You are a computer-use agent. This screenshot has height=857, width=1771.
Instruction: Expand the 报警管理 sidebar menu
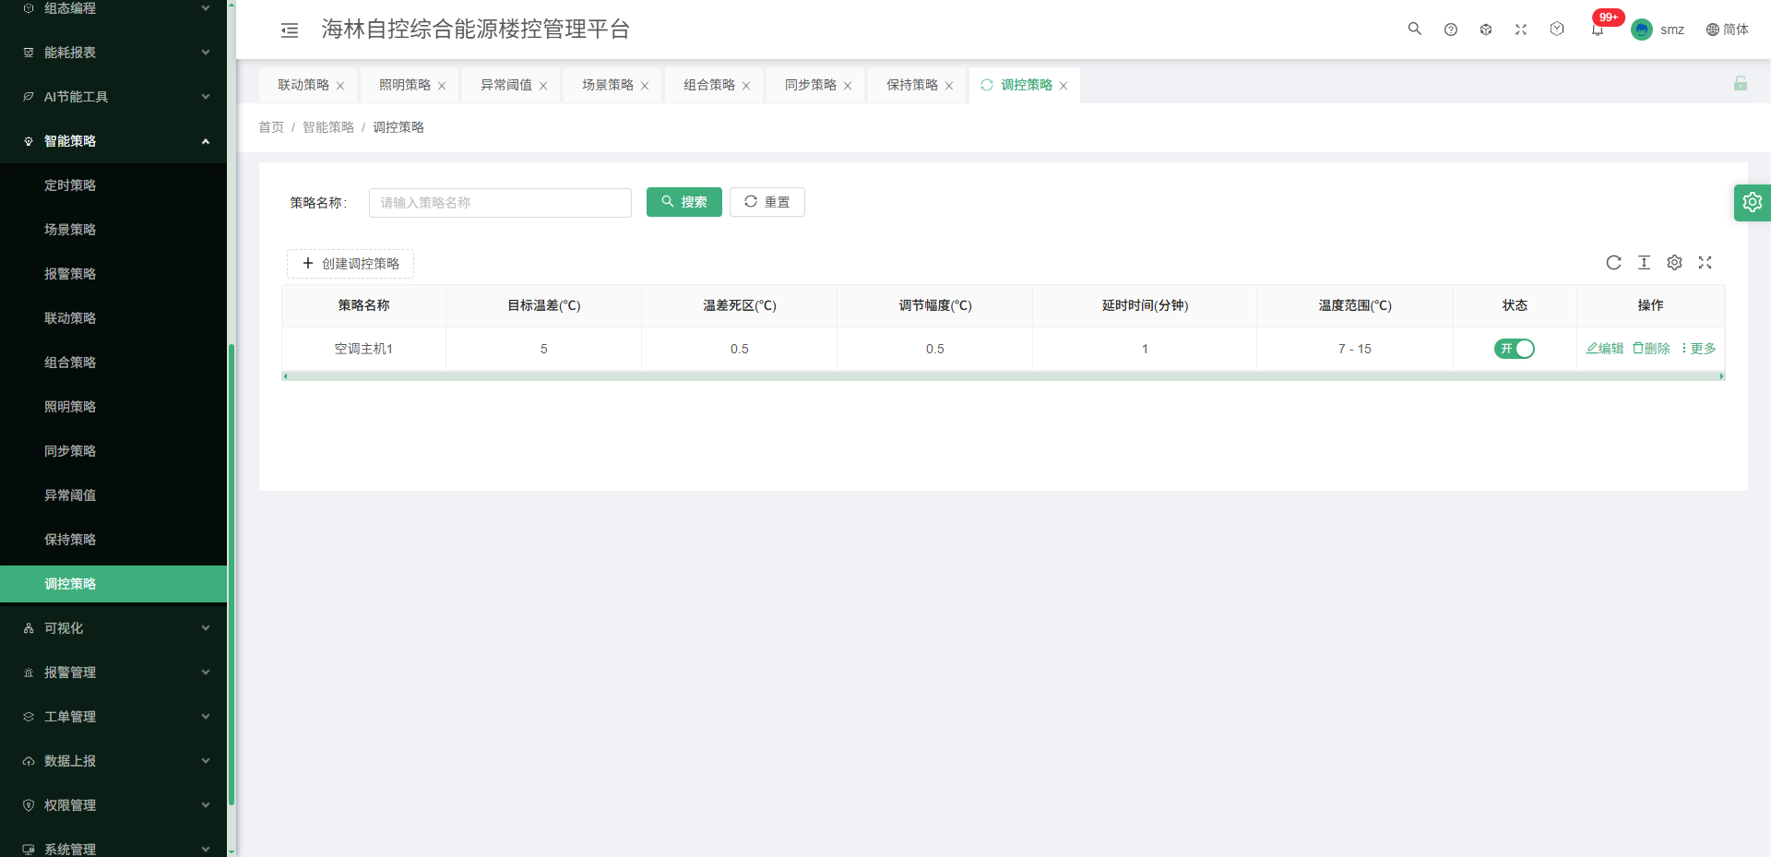click(x=113, y=673)
